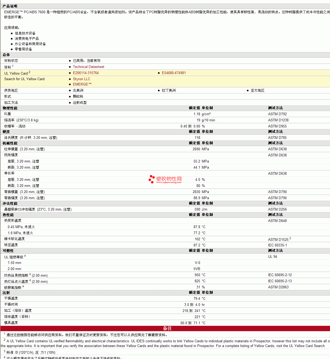Open UL Yellow Card E206114-315764

[86, 73]
